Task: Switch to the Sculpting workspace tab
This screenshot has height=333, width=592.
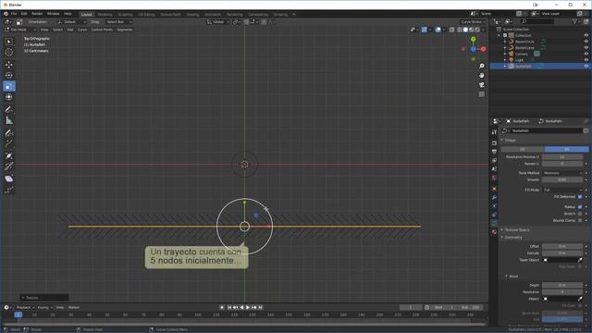Action: (x=126, y=15)
